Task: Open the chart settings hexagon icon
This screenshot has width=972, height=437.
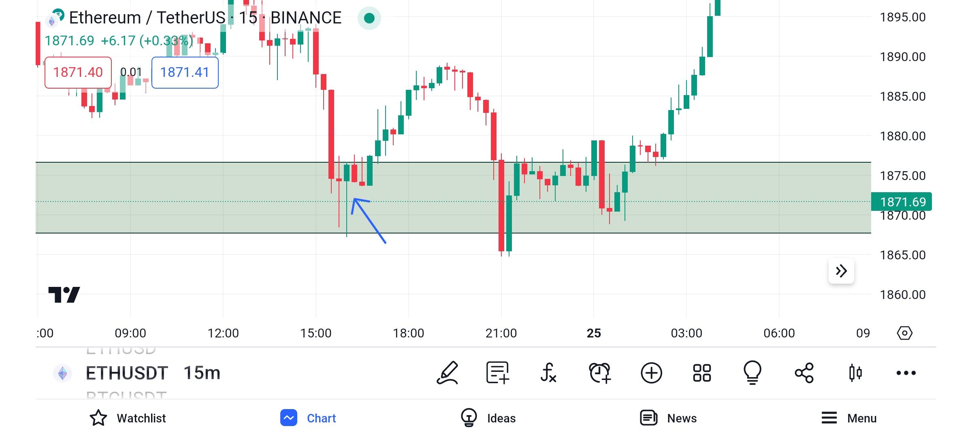Action: click(x=904, y=333)
